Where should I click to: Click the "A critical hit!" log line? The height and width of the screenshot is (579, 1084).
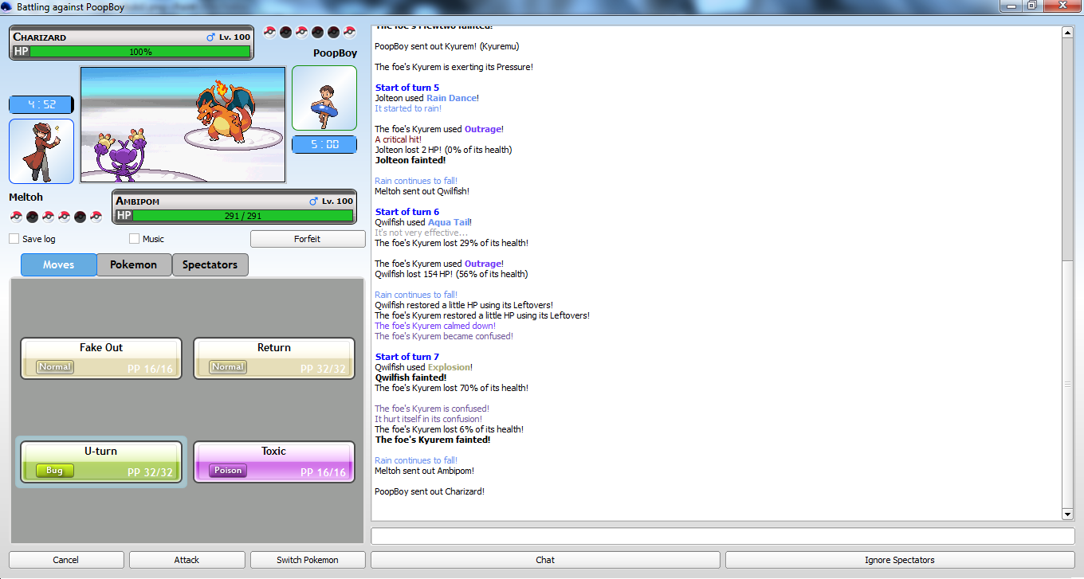click(399, 139)
